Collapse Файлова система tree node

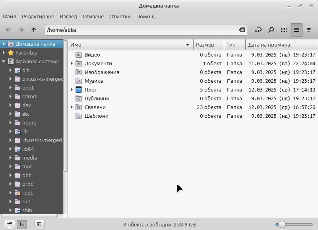4,61
